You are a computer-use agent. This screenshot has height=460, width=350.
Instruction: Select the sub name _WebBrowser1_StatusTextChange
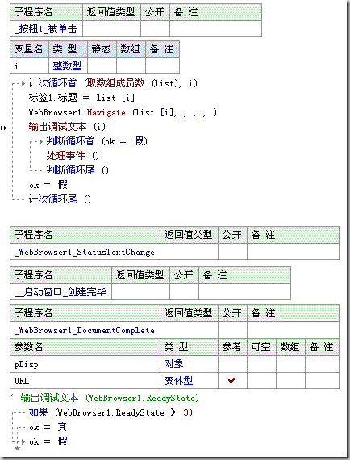coord(85,252)
